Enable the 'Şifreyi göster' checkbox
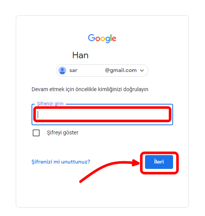The image size is (205, 216). [36, 133]
